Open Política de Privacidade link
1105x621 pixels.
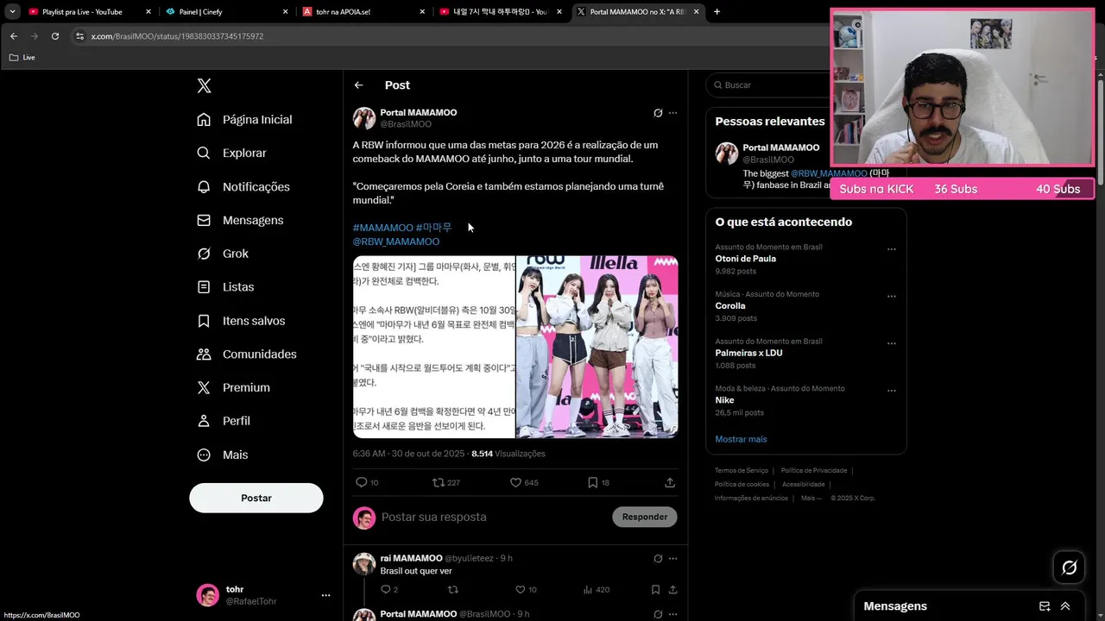click(813, 471)
